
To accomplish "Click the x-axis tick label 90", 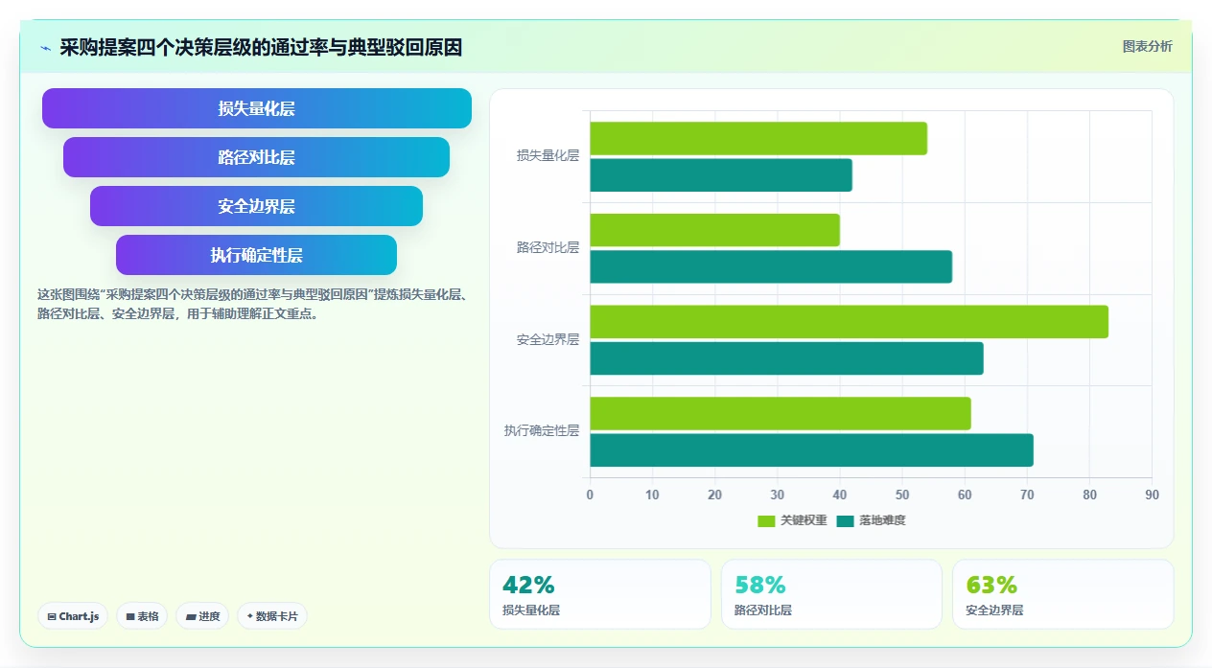I will [1152, 495].
